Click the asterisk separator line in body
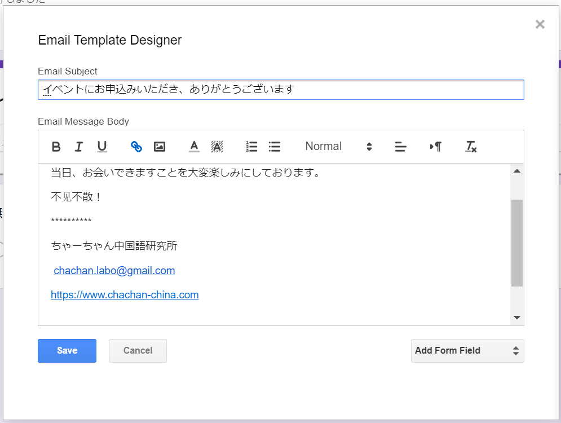Image resolution: width=561 pixels, height=423 pixels. click(71, 221)
